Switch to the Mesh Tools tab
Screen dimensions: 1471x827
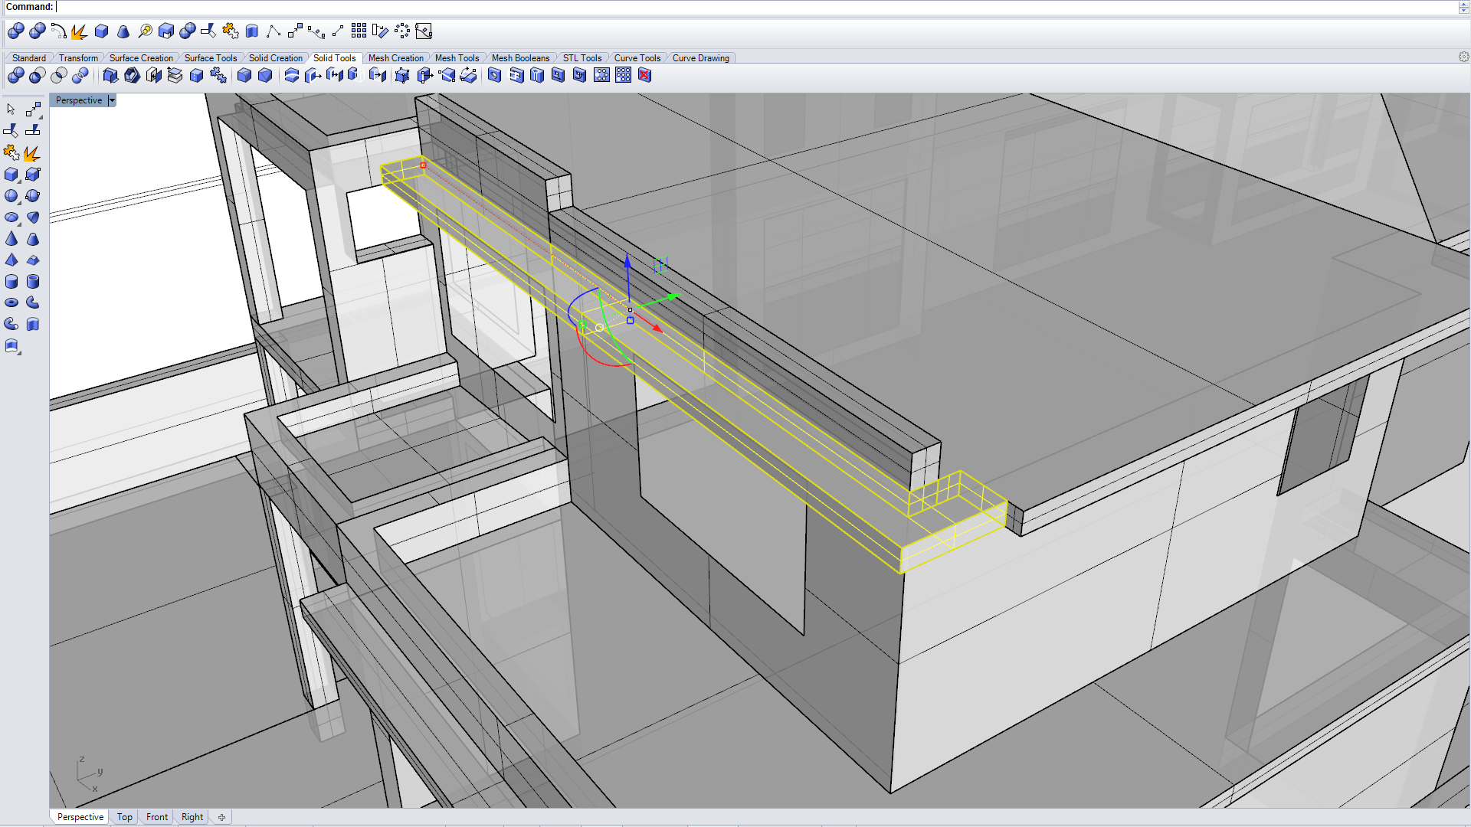[x=457, y=58]
